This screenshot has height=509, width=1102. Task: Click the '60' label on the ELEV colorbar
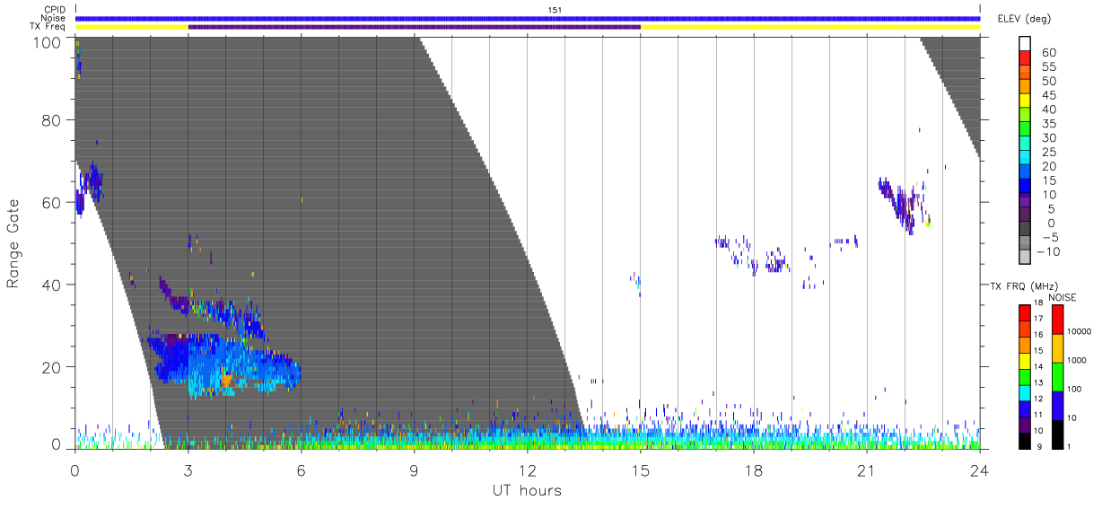1047,52
